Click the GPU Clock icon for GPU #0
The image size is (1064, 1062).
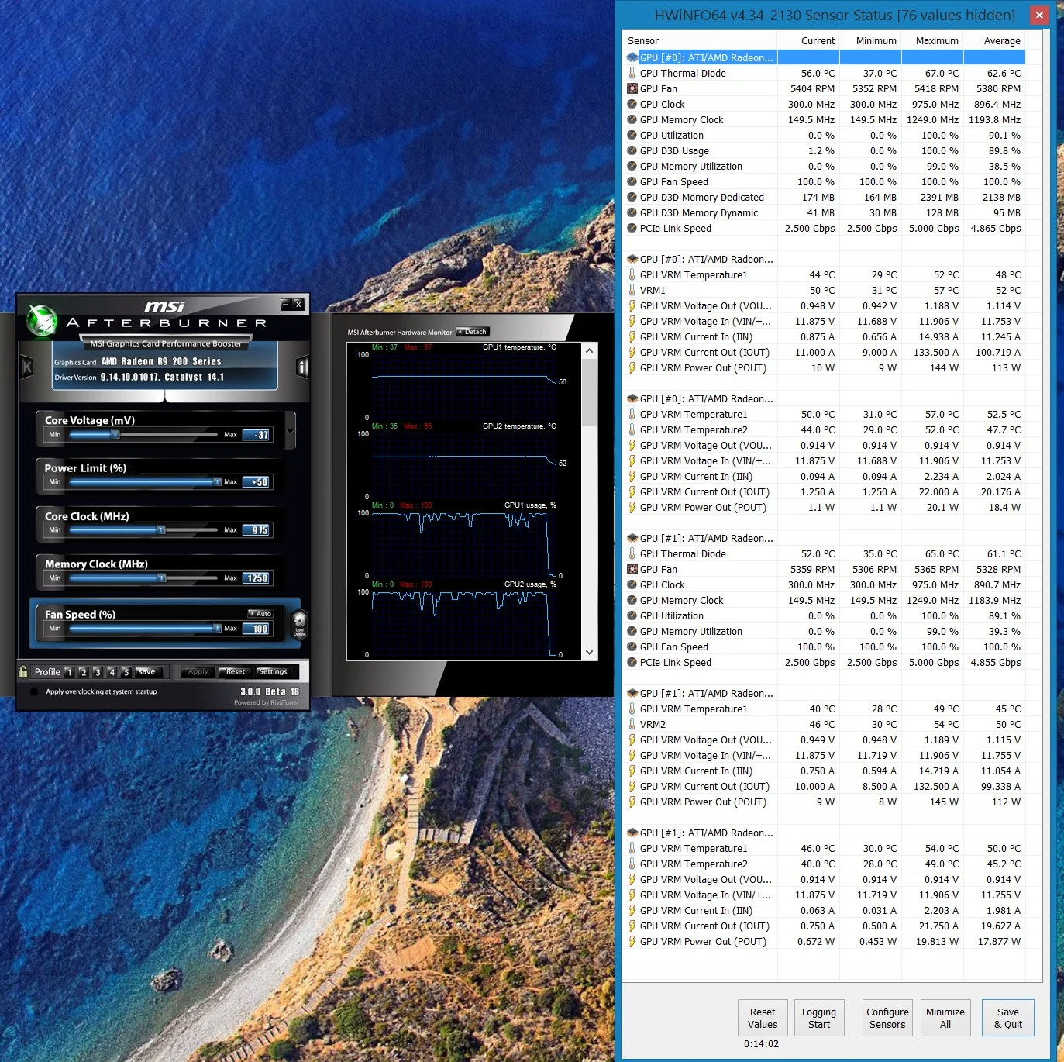[x=632, y=104]
